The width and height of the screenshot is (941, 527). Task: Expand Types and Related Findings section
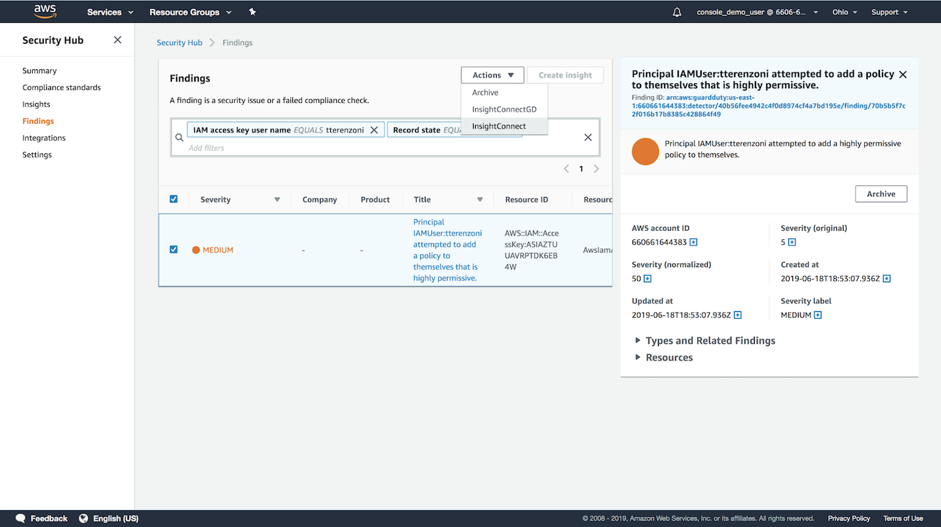click(x=710, y=341)
